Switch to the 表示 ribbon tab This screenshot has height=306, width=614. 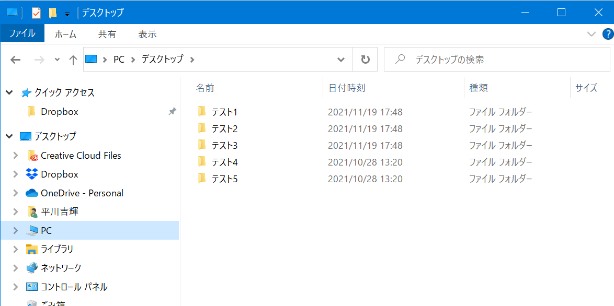147,34
